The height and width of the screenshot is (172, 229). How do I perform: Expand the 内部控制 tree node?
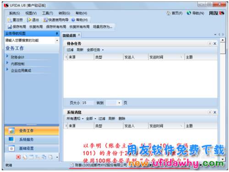[7, 63]
